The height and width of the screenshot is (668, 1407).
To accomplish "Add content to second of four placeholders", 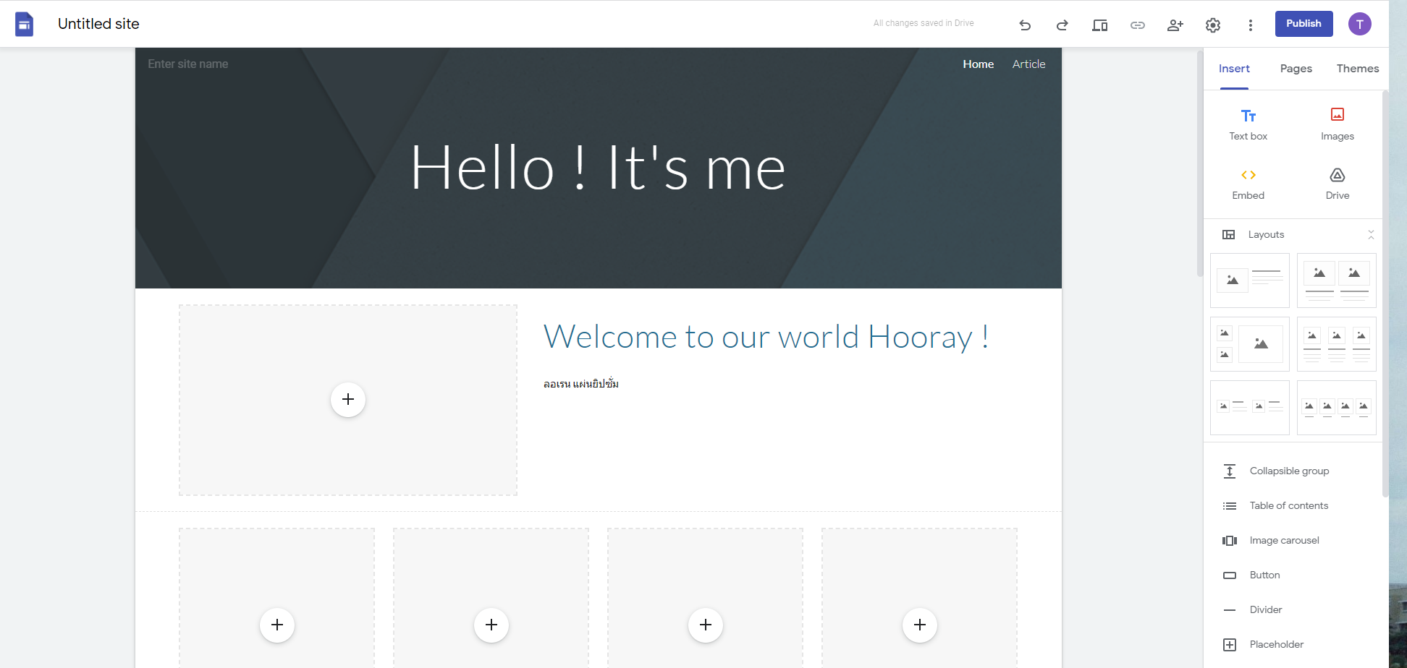I will click(x=491, y=625).
